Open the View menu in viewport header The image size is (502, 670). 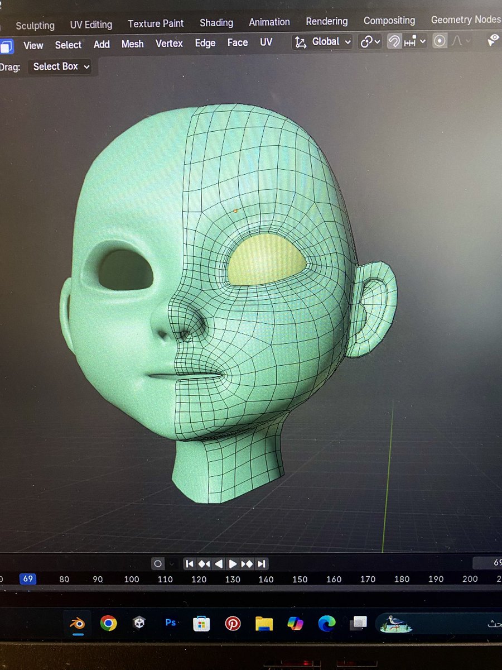point(33,45)
